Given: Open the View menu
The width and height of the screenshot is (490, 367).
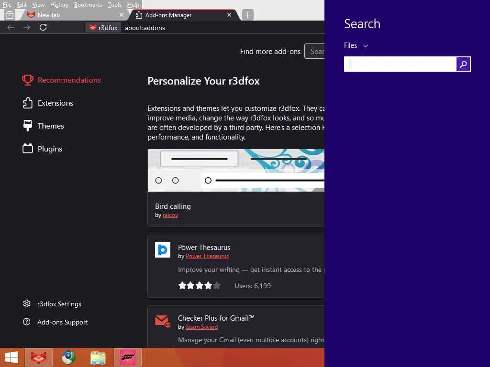Looking at the screenshot, I should (x=38, y=5).
